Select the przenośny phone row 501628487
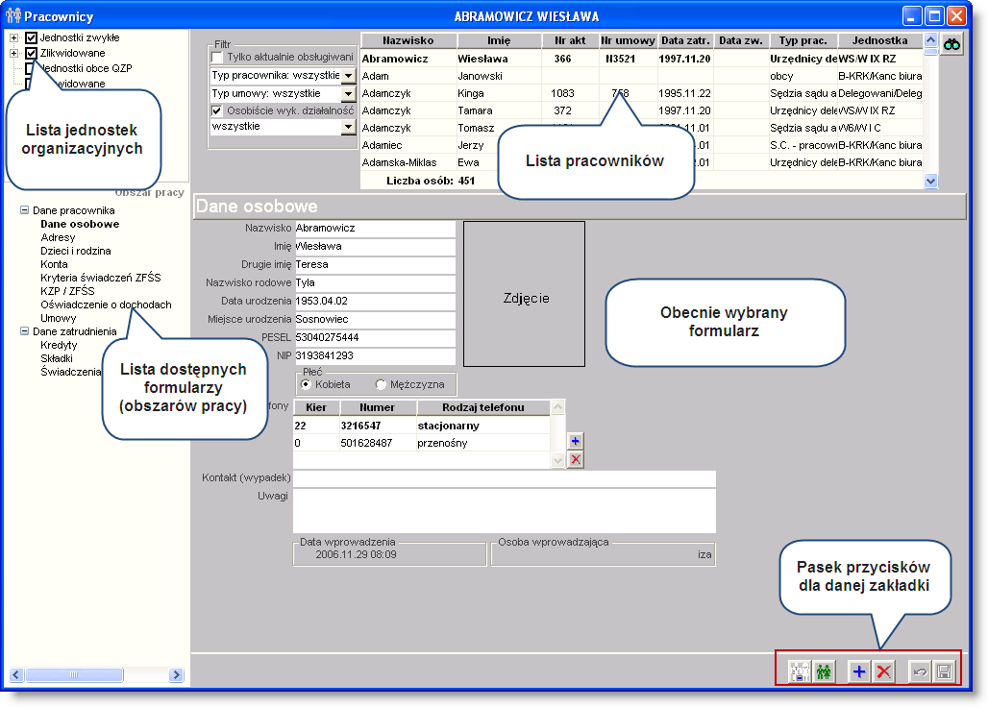Image resolution: width=988 pixels, height=707 pixels. pos(422,443)
